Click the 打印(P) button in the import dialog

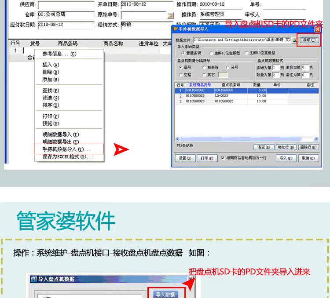point(207,158)
